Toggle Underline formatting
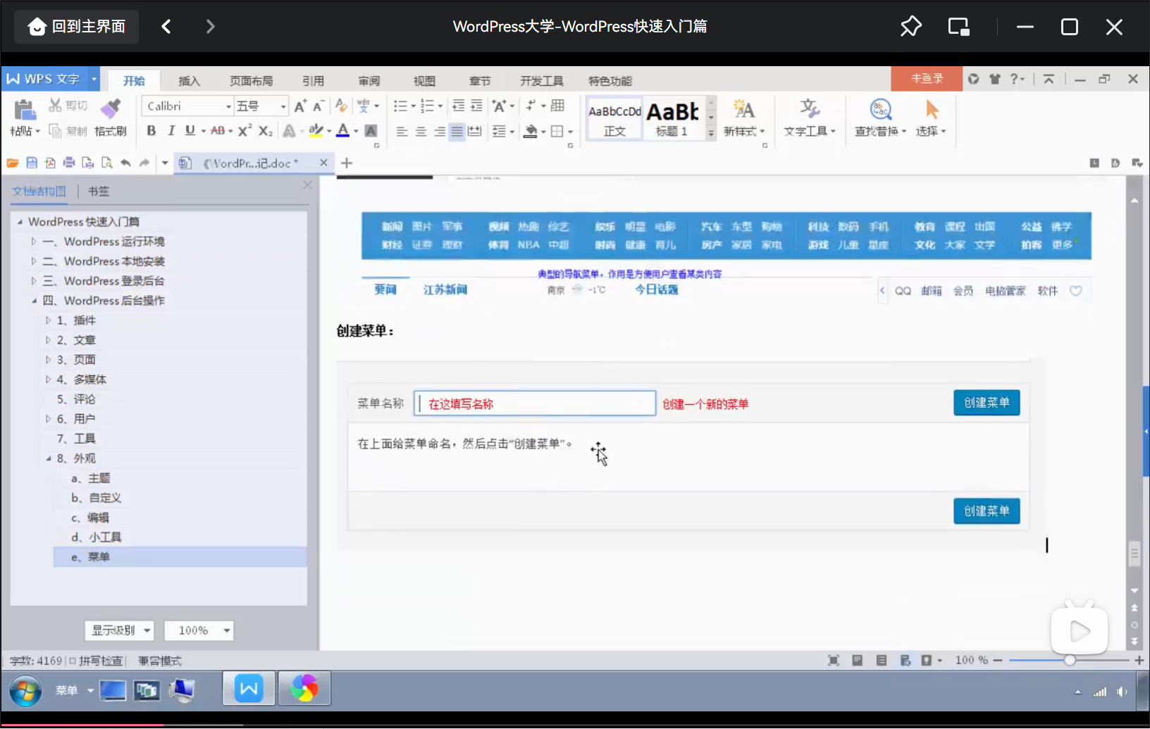This screenshot has width=1150, height=729. [190, 130]
